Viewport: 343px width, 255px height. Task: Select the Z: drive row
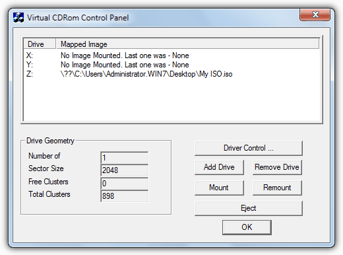pyautogui.click(x=171, y=74)
